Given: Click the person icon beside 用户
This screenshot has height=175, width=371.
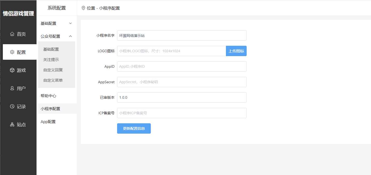Looking at the screenshot, I should (12, 88).
